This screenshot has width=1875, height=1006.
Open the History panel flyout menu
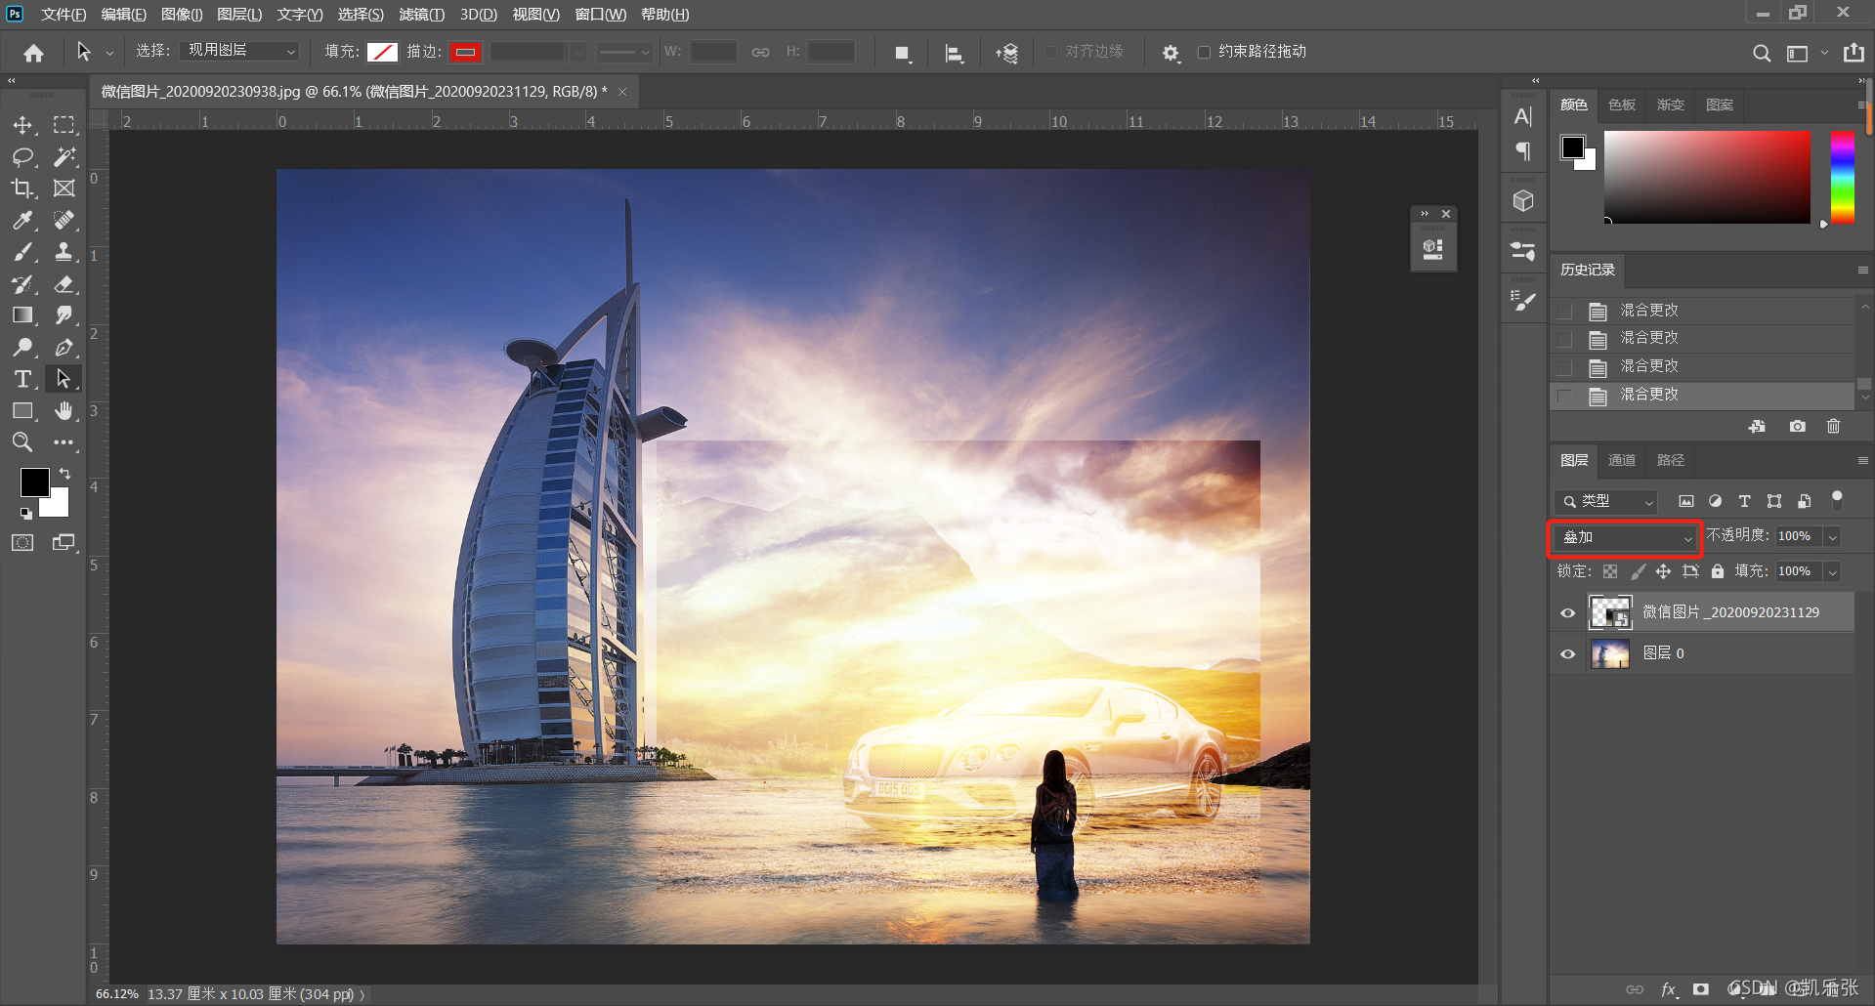1862,270
